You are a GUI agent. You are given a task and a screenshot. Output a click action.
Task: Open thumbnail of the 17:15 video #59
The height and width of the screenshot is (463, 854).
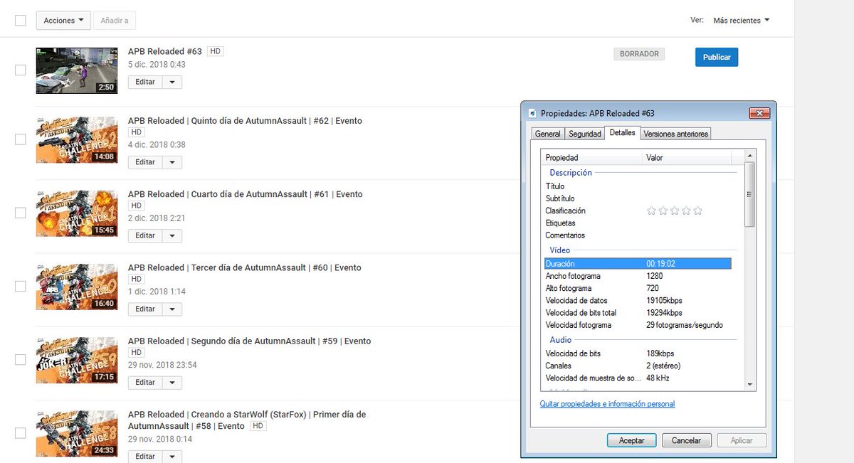pos(77,359)
